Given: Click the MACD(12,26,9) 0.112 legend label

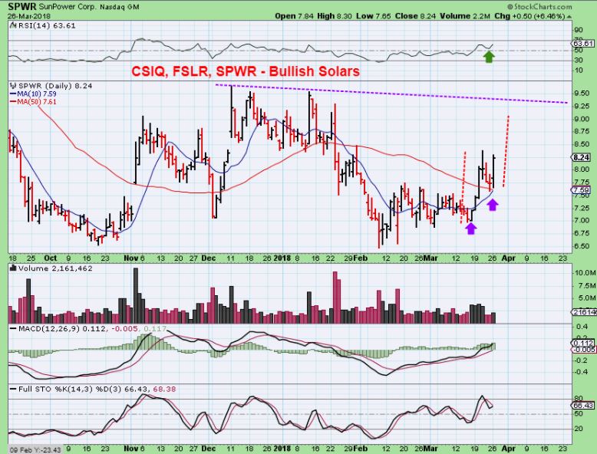Looking at the screenshot, I should (x=61, y=328).
